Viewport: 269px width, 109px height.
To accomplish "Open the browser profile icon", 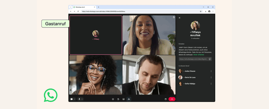I will tap(209, 11).
